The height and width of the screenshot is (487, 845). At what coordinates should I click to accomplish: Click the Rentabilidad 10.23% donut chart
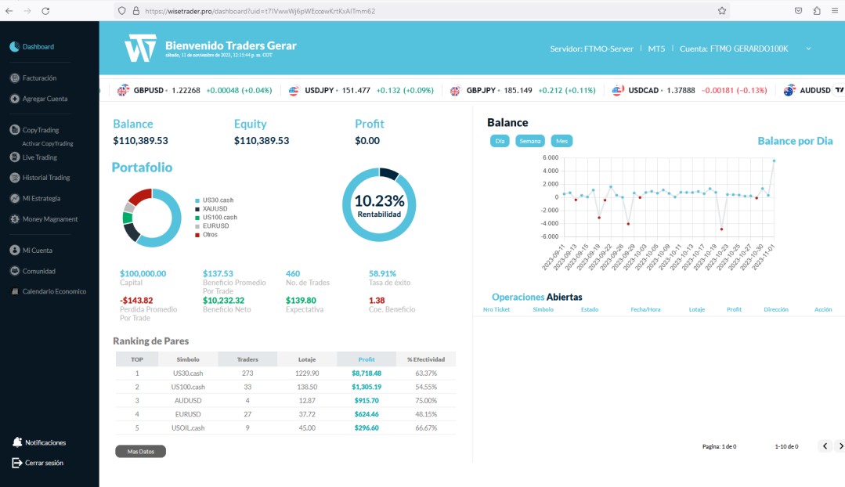[379, 204]
